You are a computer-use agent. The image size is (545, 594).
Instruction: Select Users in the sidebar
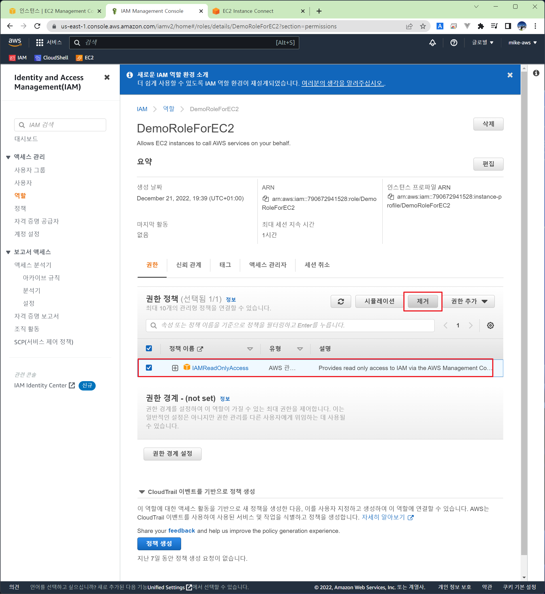[x=23, y=183]
